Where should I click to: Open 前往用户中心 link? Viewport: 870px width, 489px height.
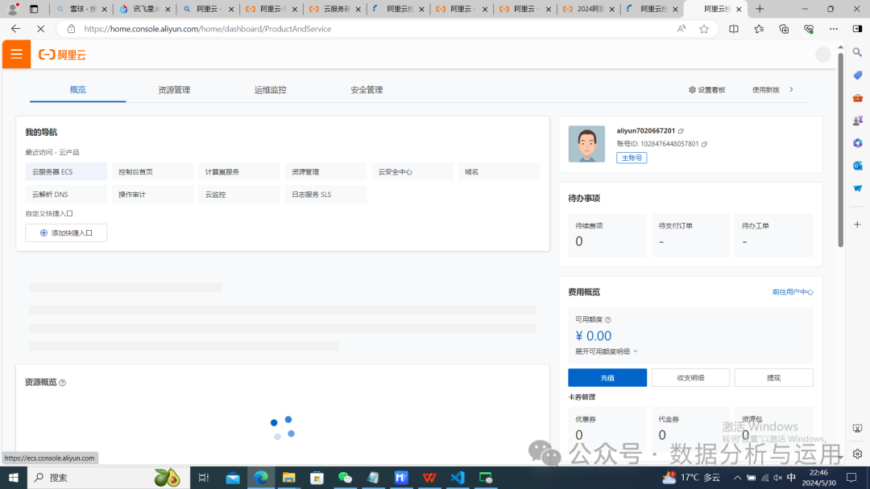pyautogui.click(x=793, y=292)
